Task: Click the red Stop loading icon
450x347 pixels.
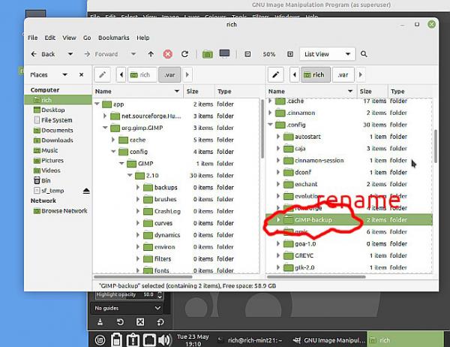Action: click(x=168, y=54)
